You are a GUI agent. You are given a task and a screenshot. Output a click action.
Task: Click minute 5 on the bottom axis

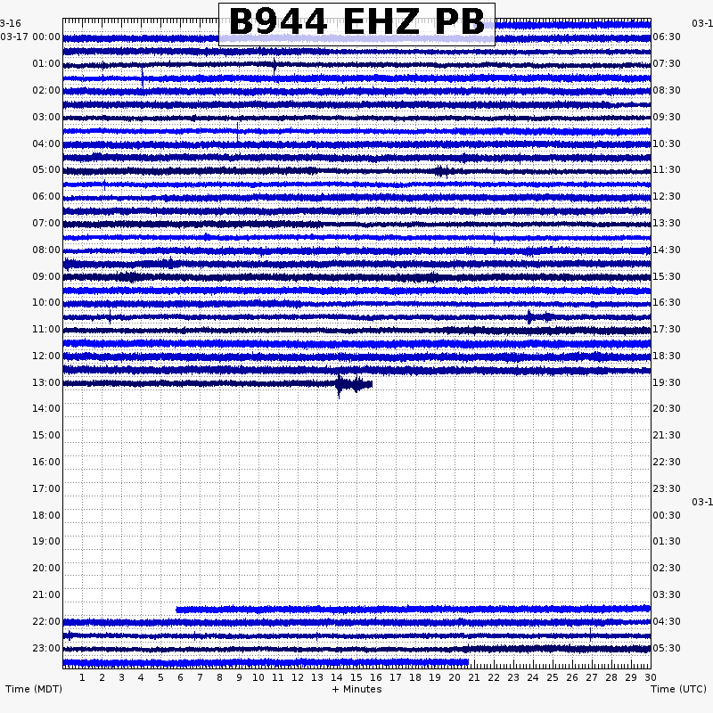tap(160, 678)
